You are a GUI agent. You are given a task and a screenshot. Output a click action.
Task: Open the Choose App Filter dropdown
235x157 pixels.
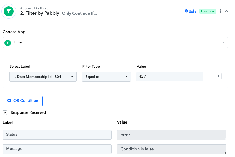click(115, 43)
